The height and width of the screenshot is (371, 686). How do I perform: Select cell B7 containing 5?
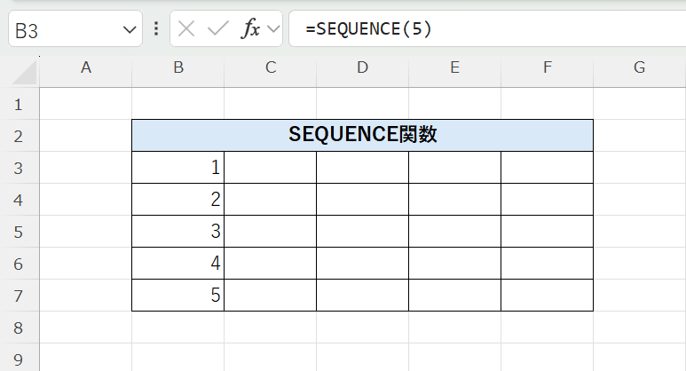(x=178, y=296)
